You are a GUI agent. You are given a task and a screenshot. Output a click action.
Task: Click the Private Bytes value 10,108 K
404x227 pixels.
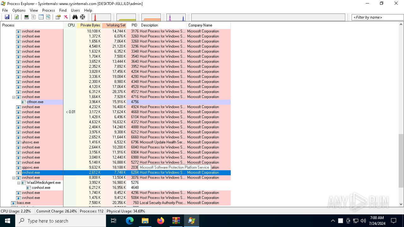tap(94, 32)
